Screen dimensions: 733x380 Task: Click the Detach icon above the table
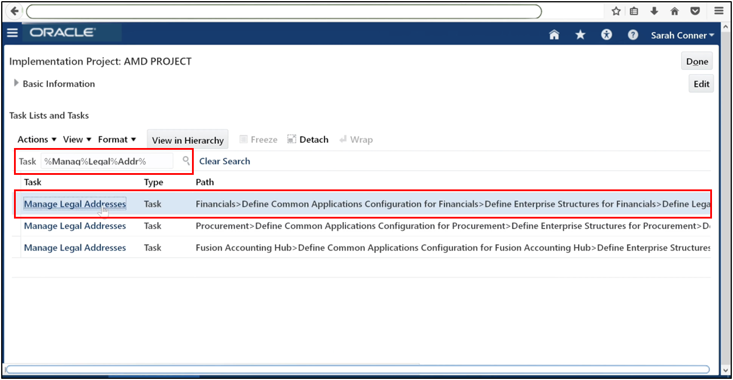point(308,139)
